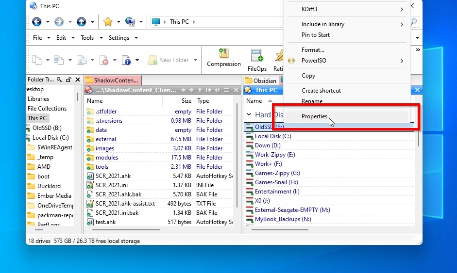Open the Favorites star button

click(x=108, y=21)
